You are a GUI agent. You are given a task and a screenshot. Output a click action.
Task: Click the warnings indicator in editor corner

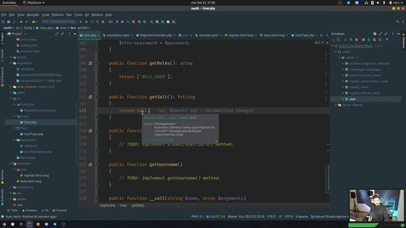point(317,42)
